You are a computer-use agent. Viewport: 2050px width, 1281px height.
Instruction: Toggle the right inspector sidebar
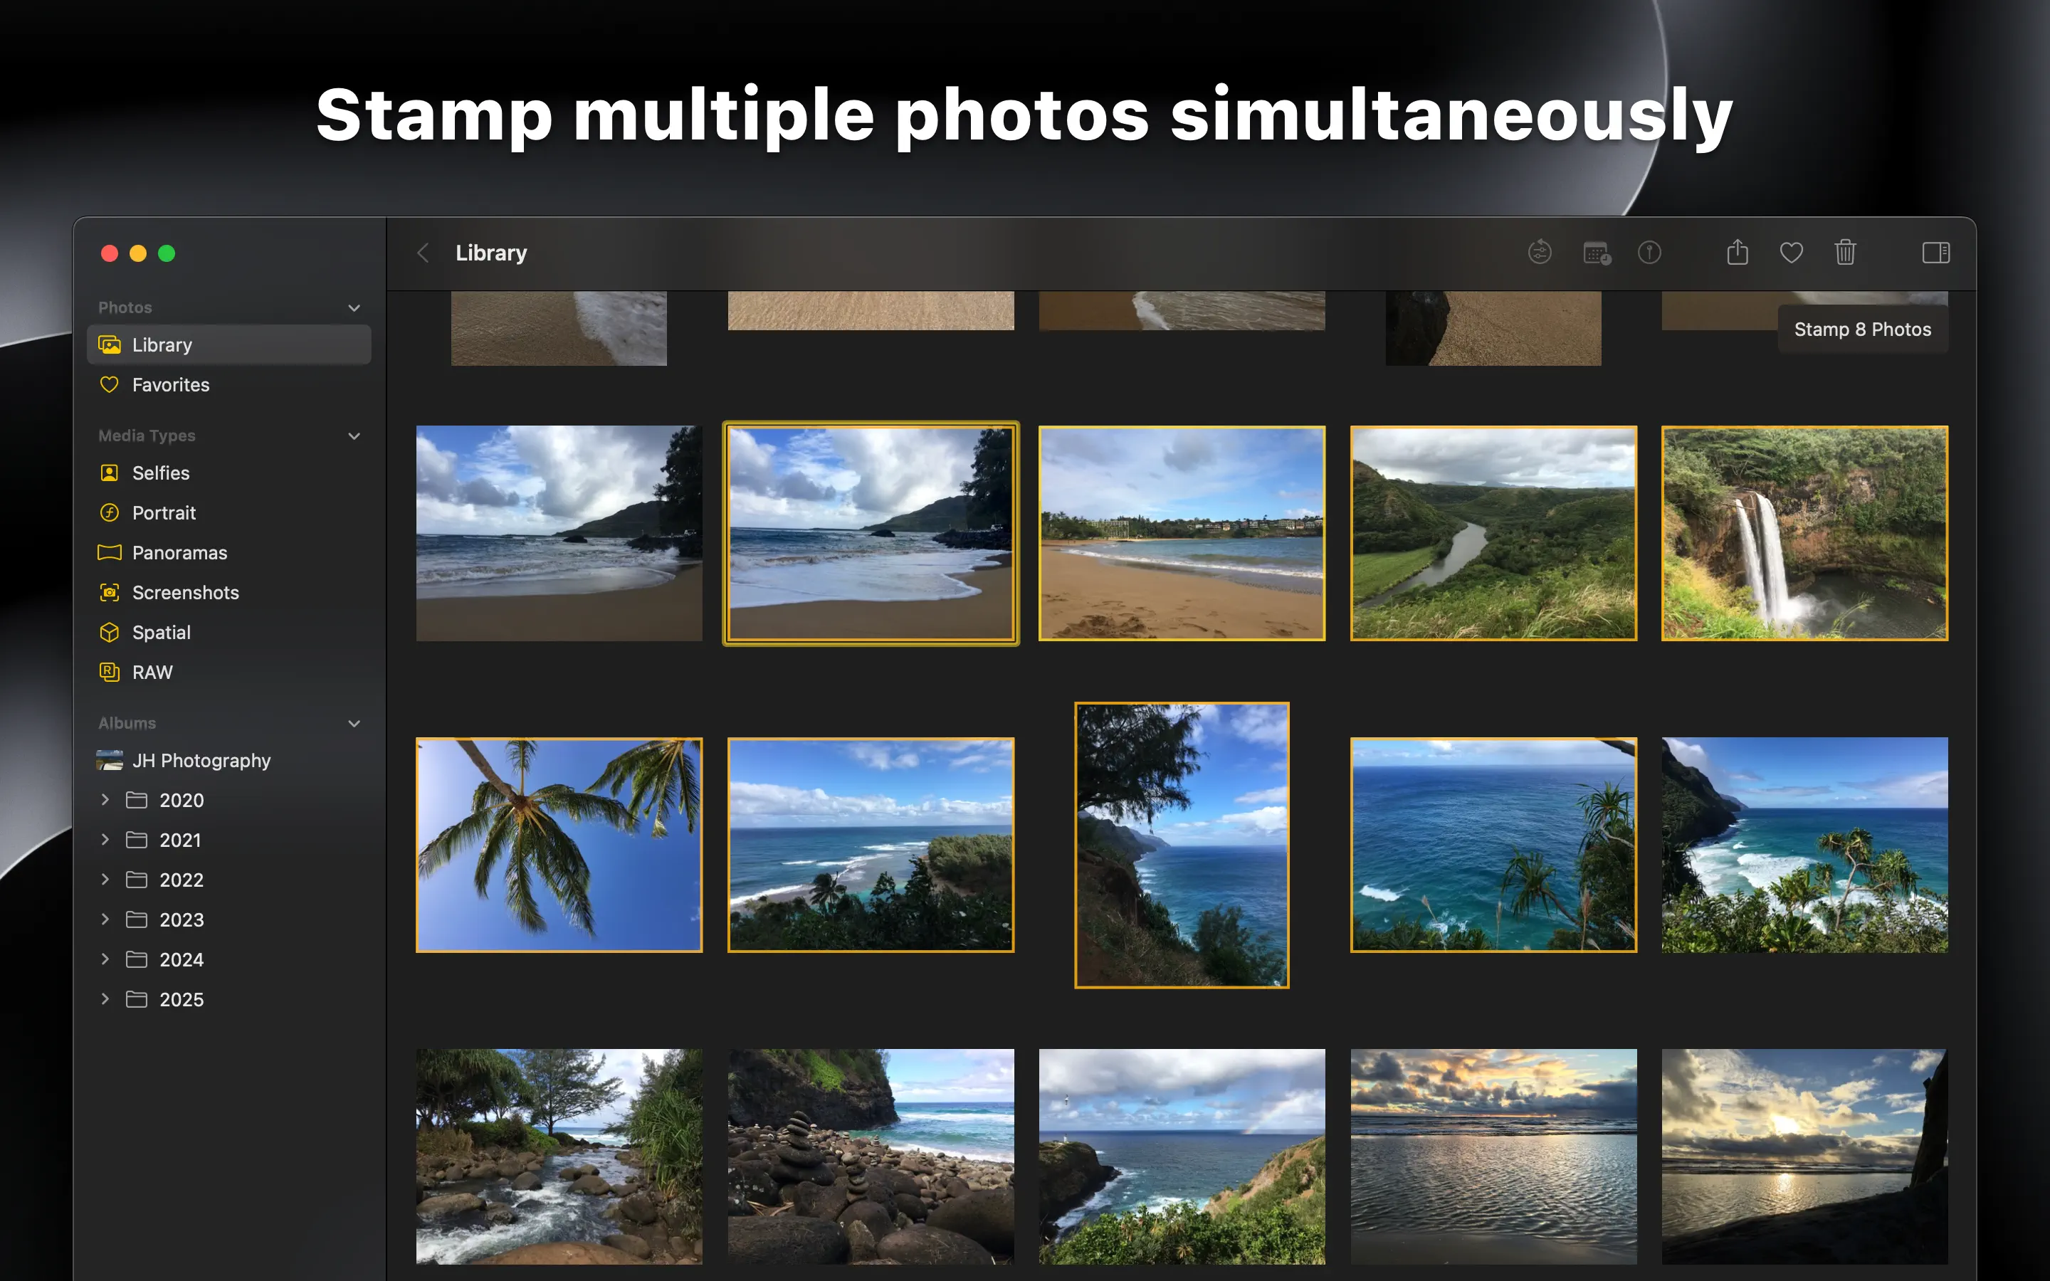coord(1935,253)
